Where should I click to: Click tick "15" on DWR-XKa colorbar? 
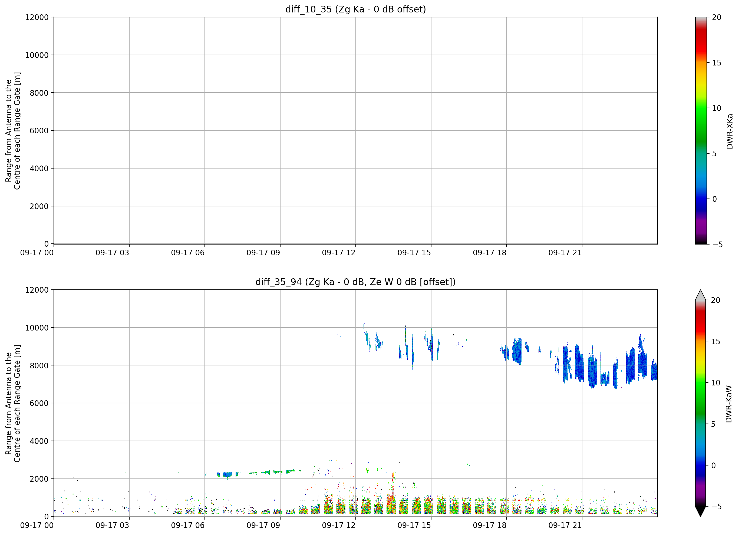(x=717, y=62)
